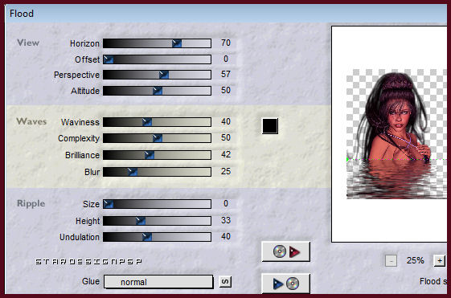451x298 pixels.
Task: Click the Altitude value field showing 50
Action: (226, 90)
